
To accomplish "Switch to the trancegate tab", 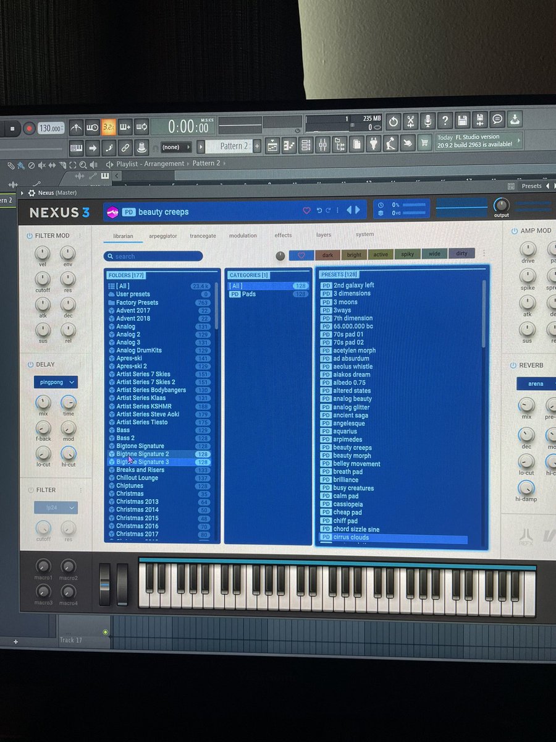I will (x=203, y=236).
